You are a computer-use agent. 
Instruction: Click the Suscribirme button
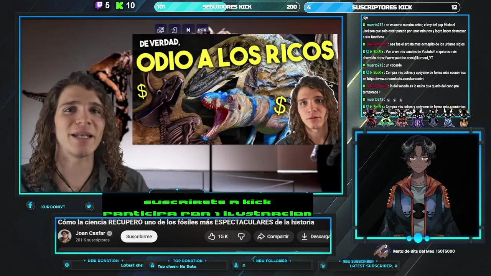(139, 237)
